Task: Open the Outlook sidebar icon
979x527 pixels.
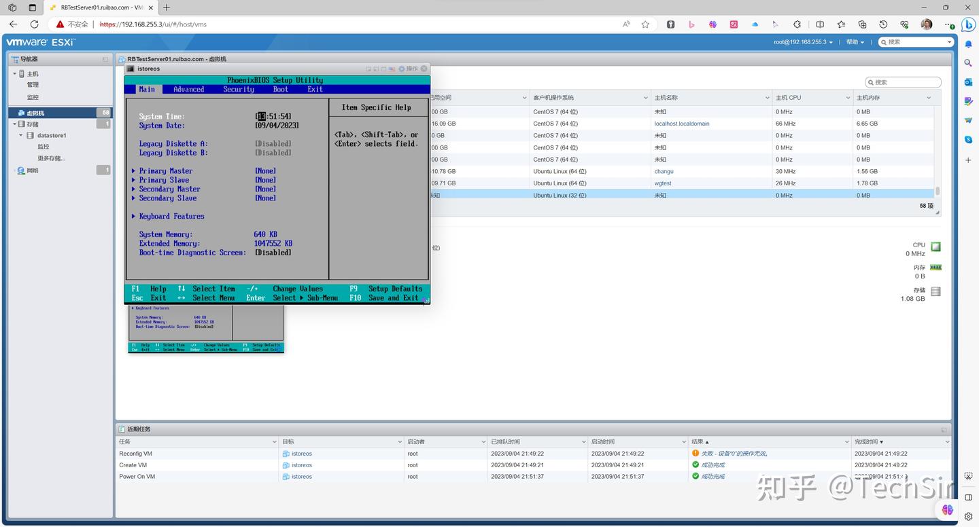Action: (968, 81)
